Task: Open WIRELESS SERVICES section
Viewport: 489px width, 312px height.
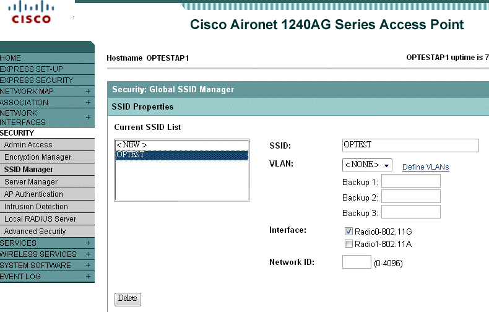Action: point(38,254)
